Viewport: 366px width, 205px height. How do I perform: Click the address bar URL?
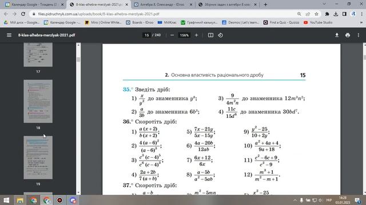click(98, 14)
